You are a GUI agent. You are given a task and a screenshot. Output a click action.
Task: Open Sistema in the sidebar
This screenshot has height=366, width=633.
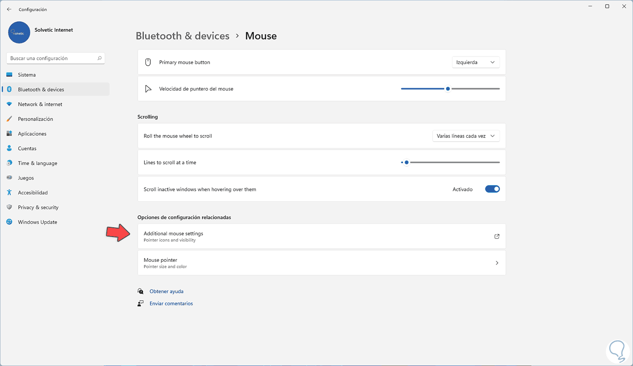[x=27, y=75]
